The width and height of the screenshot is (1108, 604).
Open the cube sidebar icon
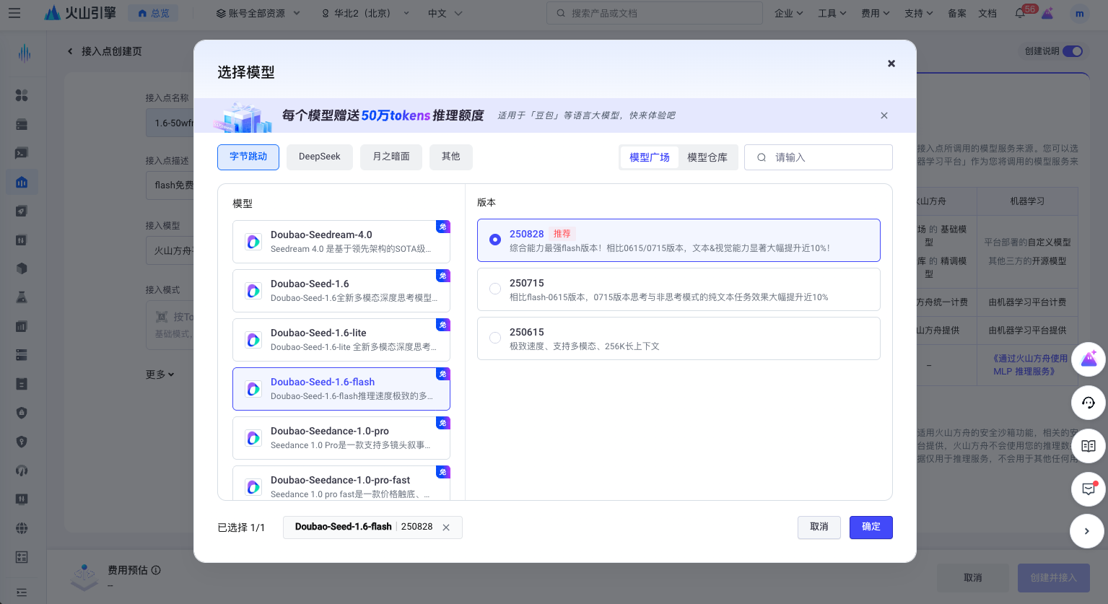pos(22,268)
